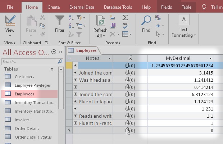Click the Save record icon
The width and height of the screenshot is (223, 144).
113,26
